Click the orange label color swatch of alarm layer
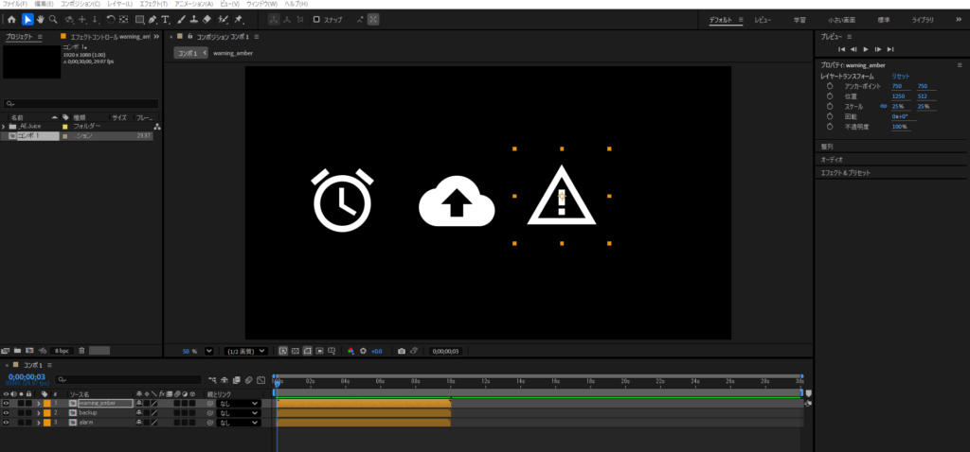The height and width of the screenshot is (452, 970). pyautogui.click(x=45, y=423)
